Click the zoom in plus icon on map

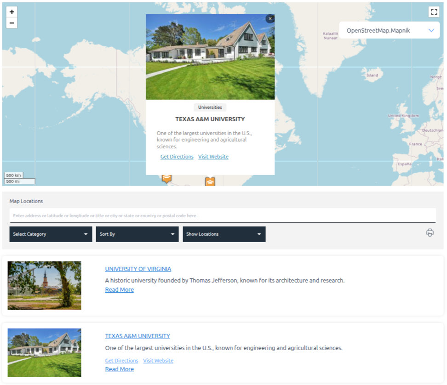point(11,12)
